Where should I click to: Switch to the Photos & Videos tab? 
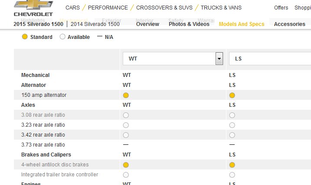(189, 24)
